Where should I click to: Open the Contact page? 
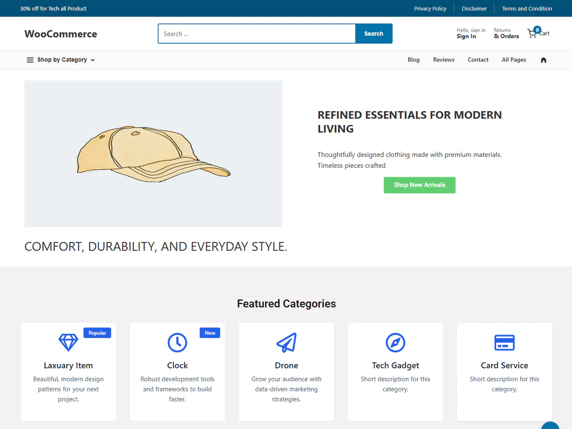coord(478,60)
